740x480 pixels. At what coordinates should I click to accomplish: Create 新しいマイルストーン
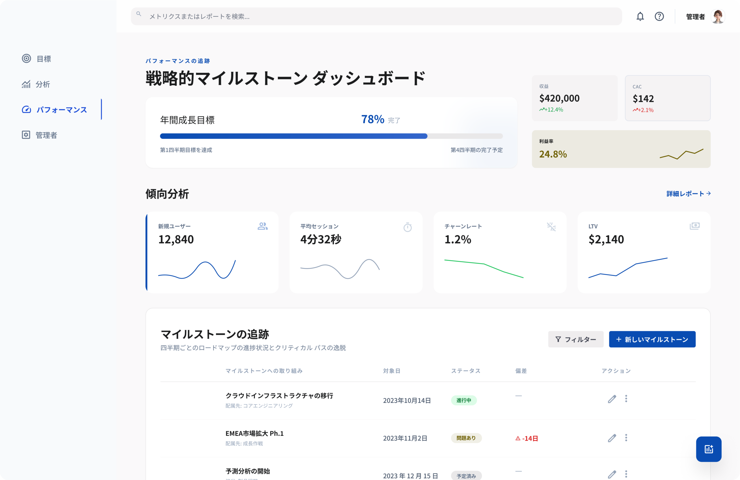pos(652,339)
